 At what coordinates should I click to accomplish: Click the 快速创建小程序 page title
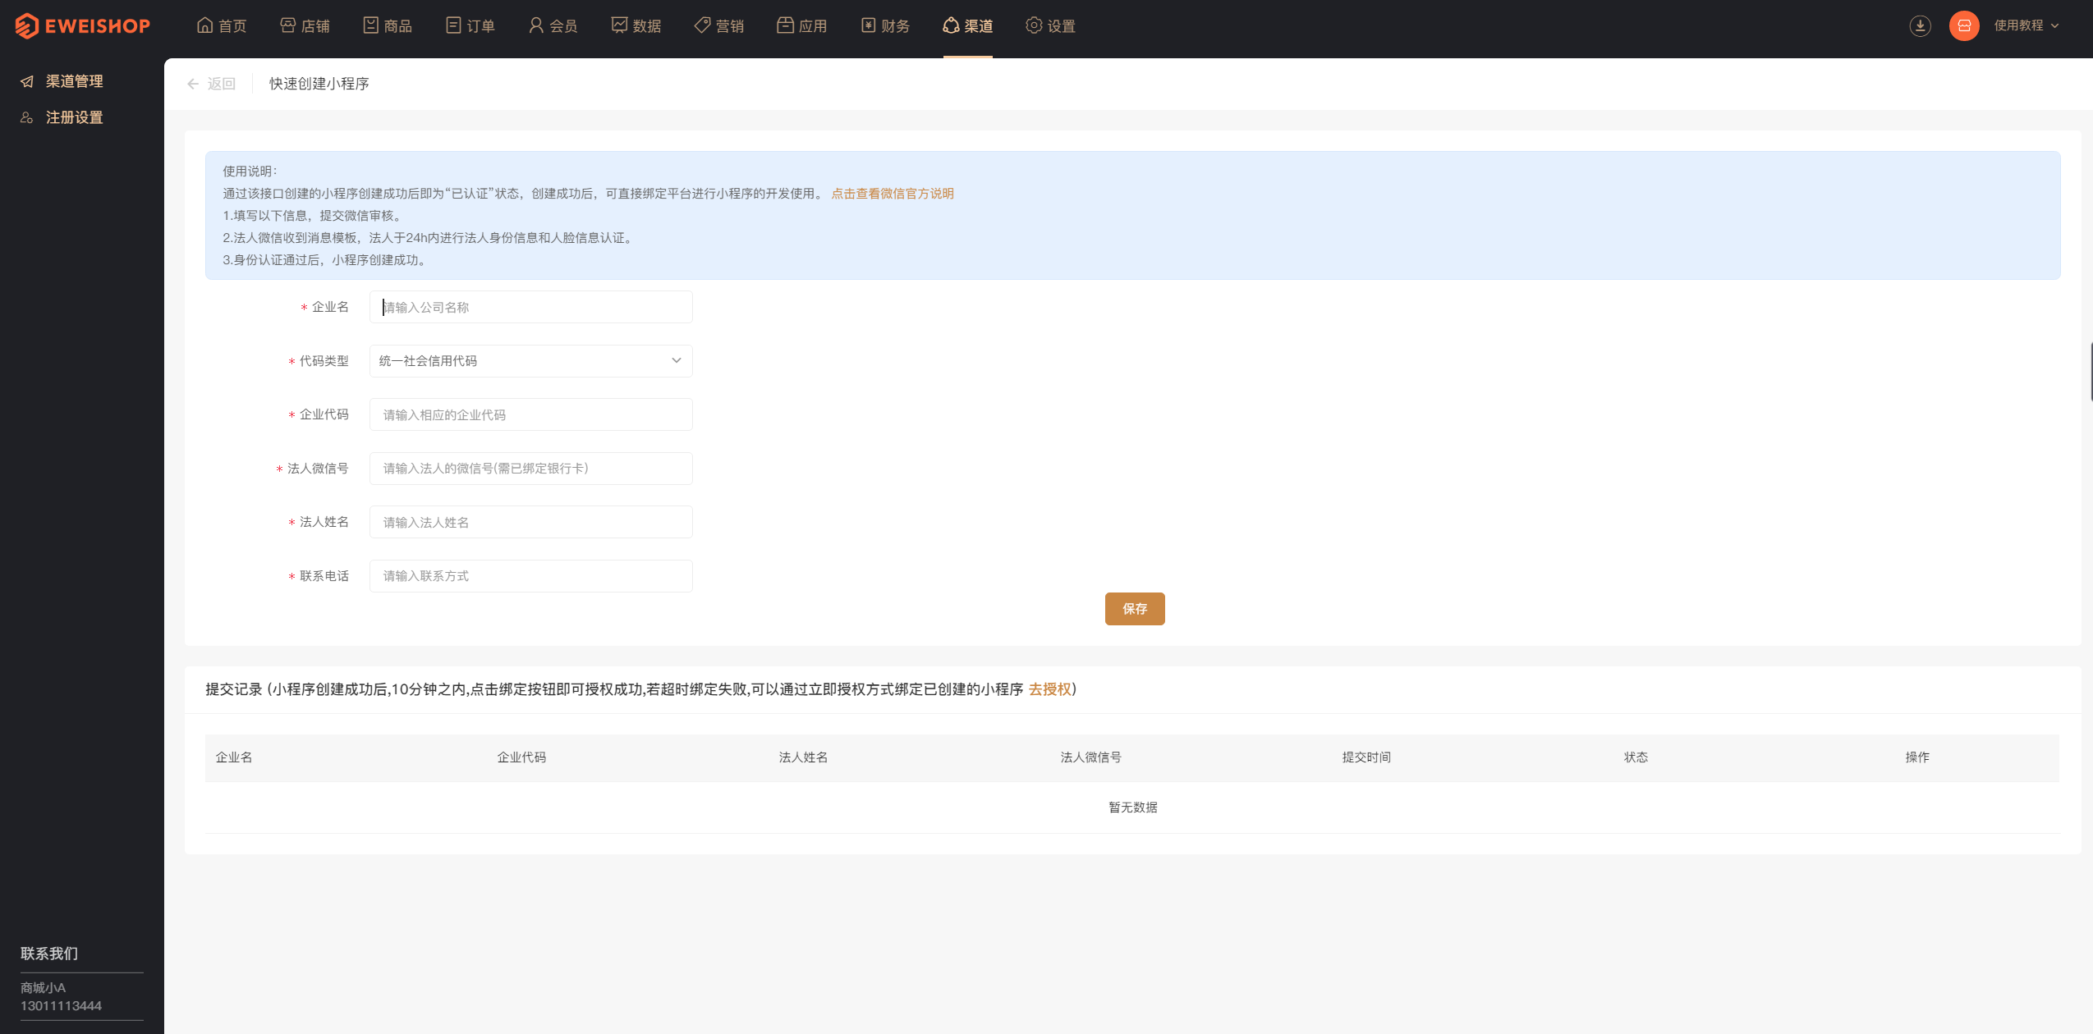pos(319,84)
